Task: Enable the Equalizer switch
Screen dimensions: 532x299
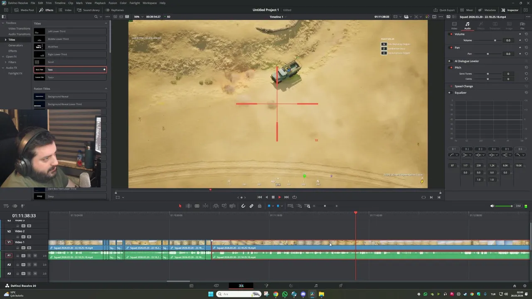Action: coord(450,93)
